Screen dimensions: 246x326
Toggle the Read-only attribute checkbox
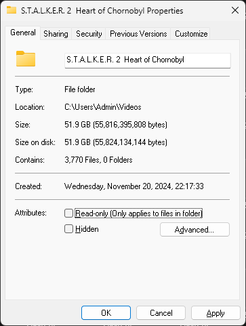coord(68,213)
